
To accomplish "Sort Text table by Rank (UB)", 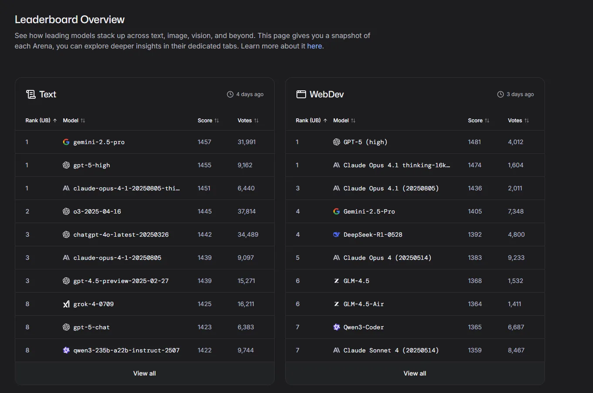I will (41, 121).
